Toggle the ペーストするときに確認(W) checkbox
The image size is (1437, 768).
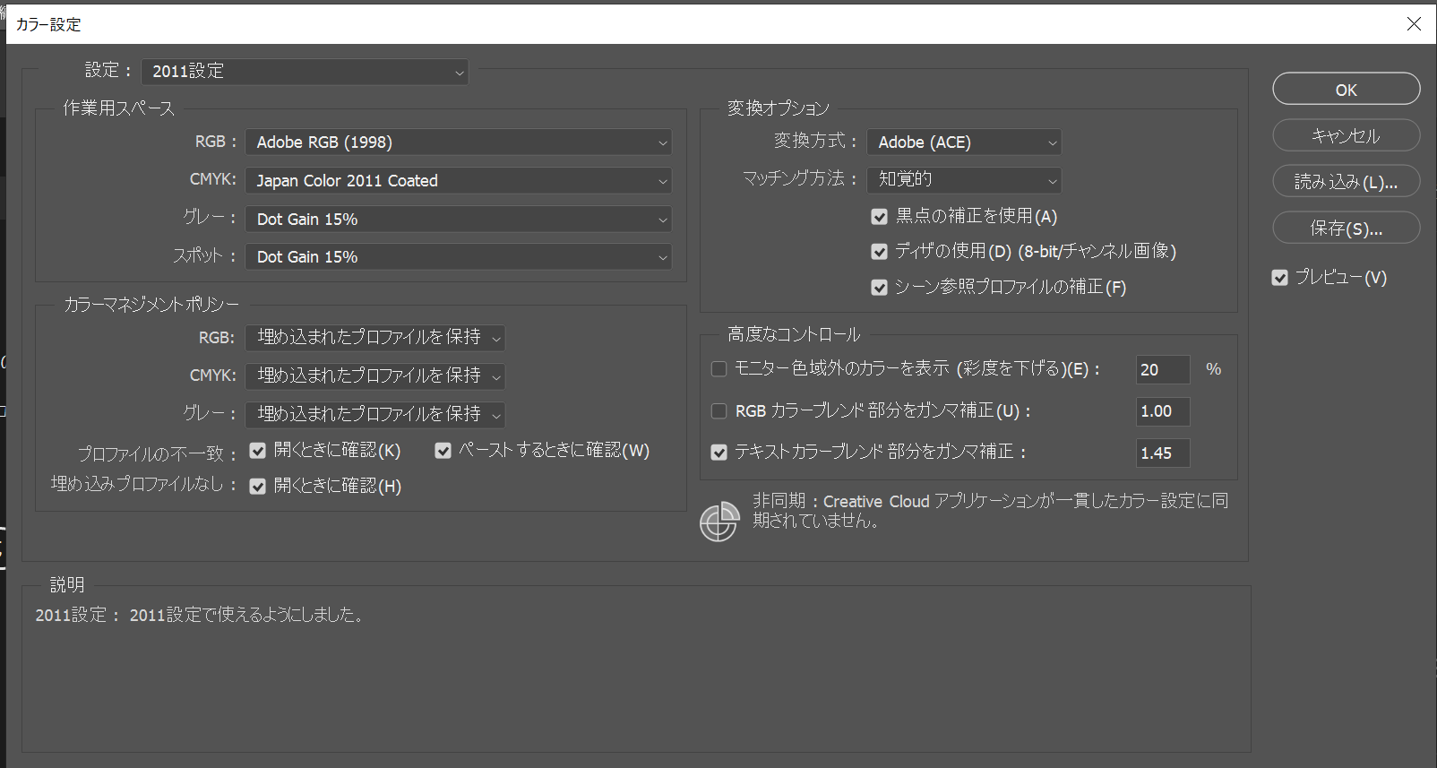(x=443, y=451)
